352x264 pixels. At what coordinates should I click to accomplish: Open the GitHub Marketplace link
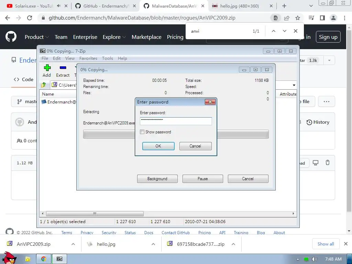click(x=146, y=37)
